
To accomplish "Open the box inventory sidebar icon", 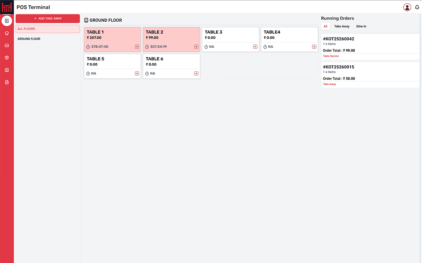I will pos(7,58).
